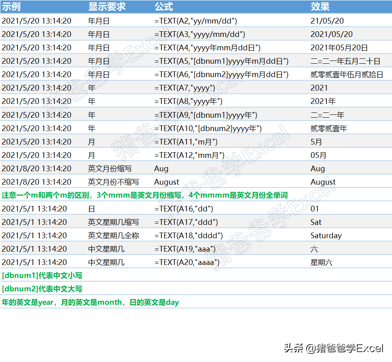Select formula =TEXT(A12,"mm月")
The height and width of the screenshot is (362, 392).
tap(189, 155)
